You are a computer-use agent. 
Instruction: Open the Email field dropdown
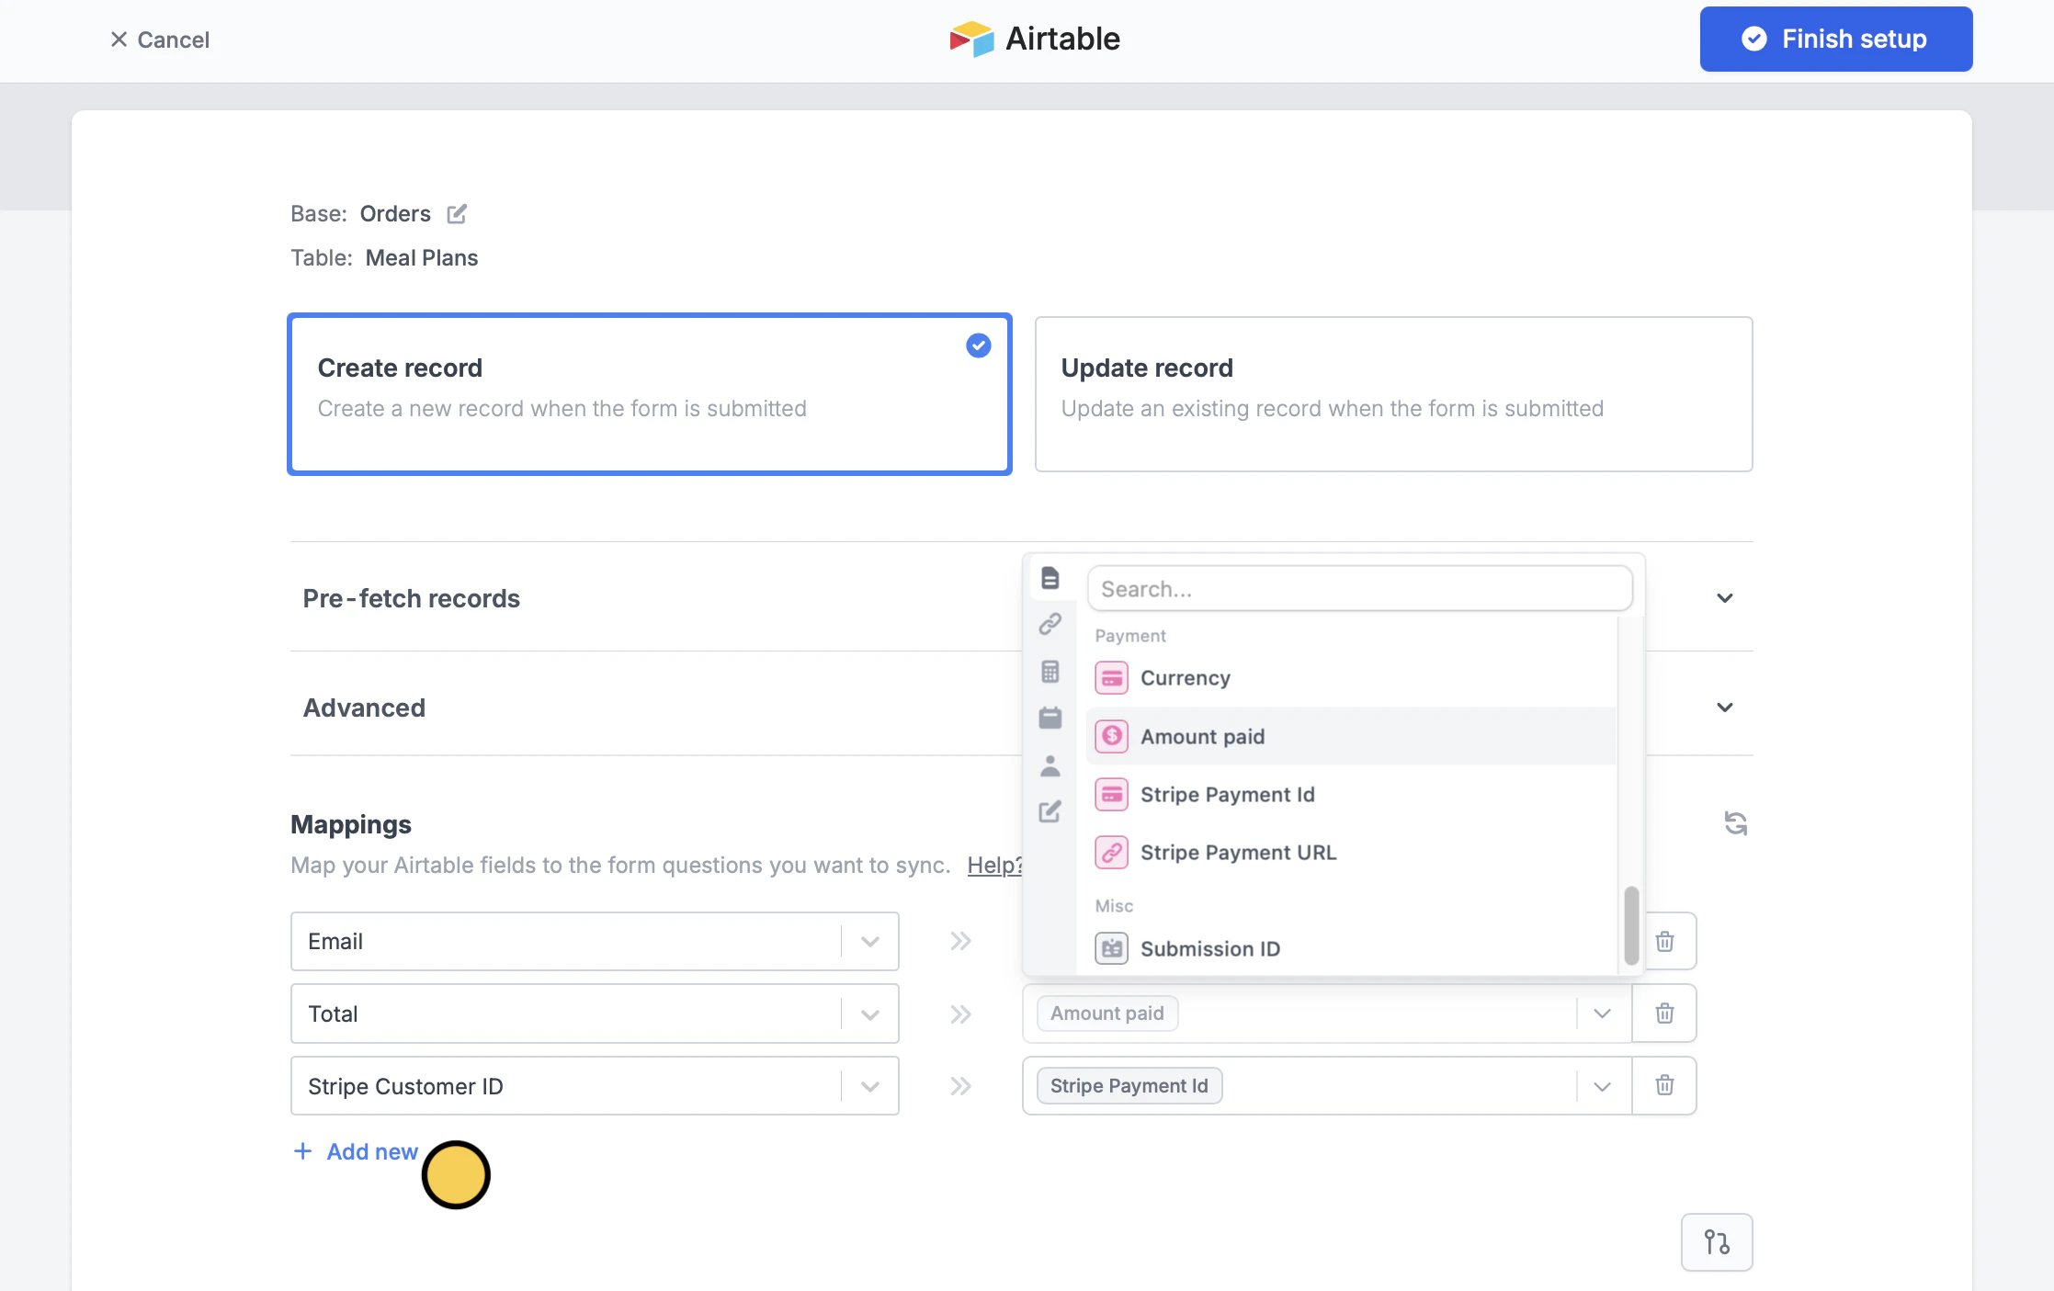coord(869,942)
